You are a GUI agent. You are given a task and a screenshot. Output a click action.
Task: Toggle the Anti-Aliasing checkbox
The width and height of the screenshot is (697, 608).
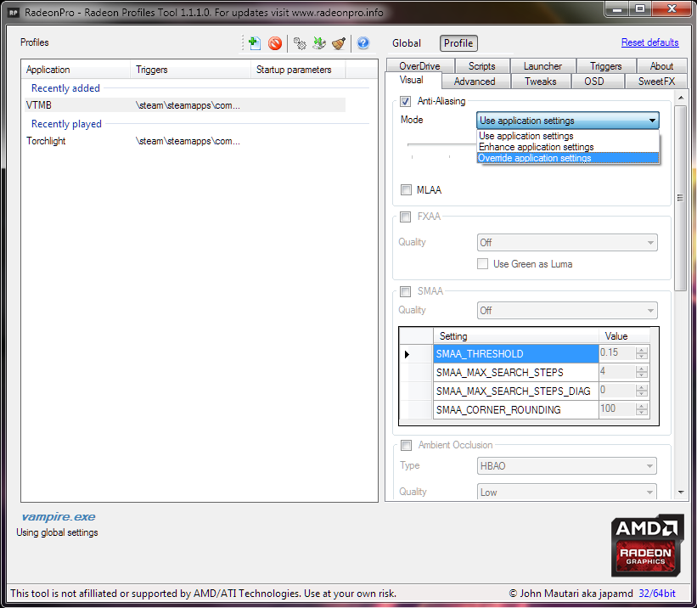[406, 102]
